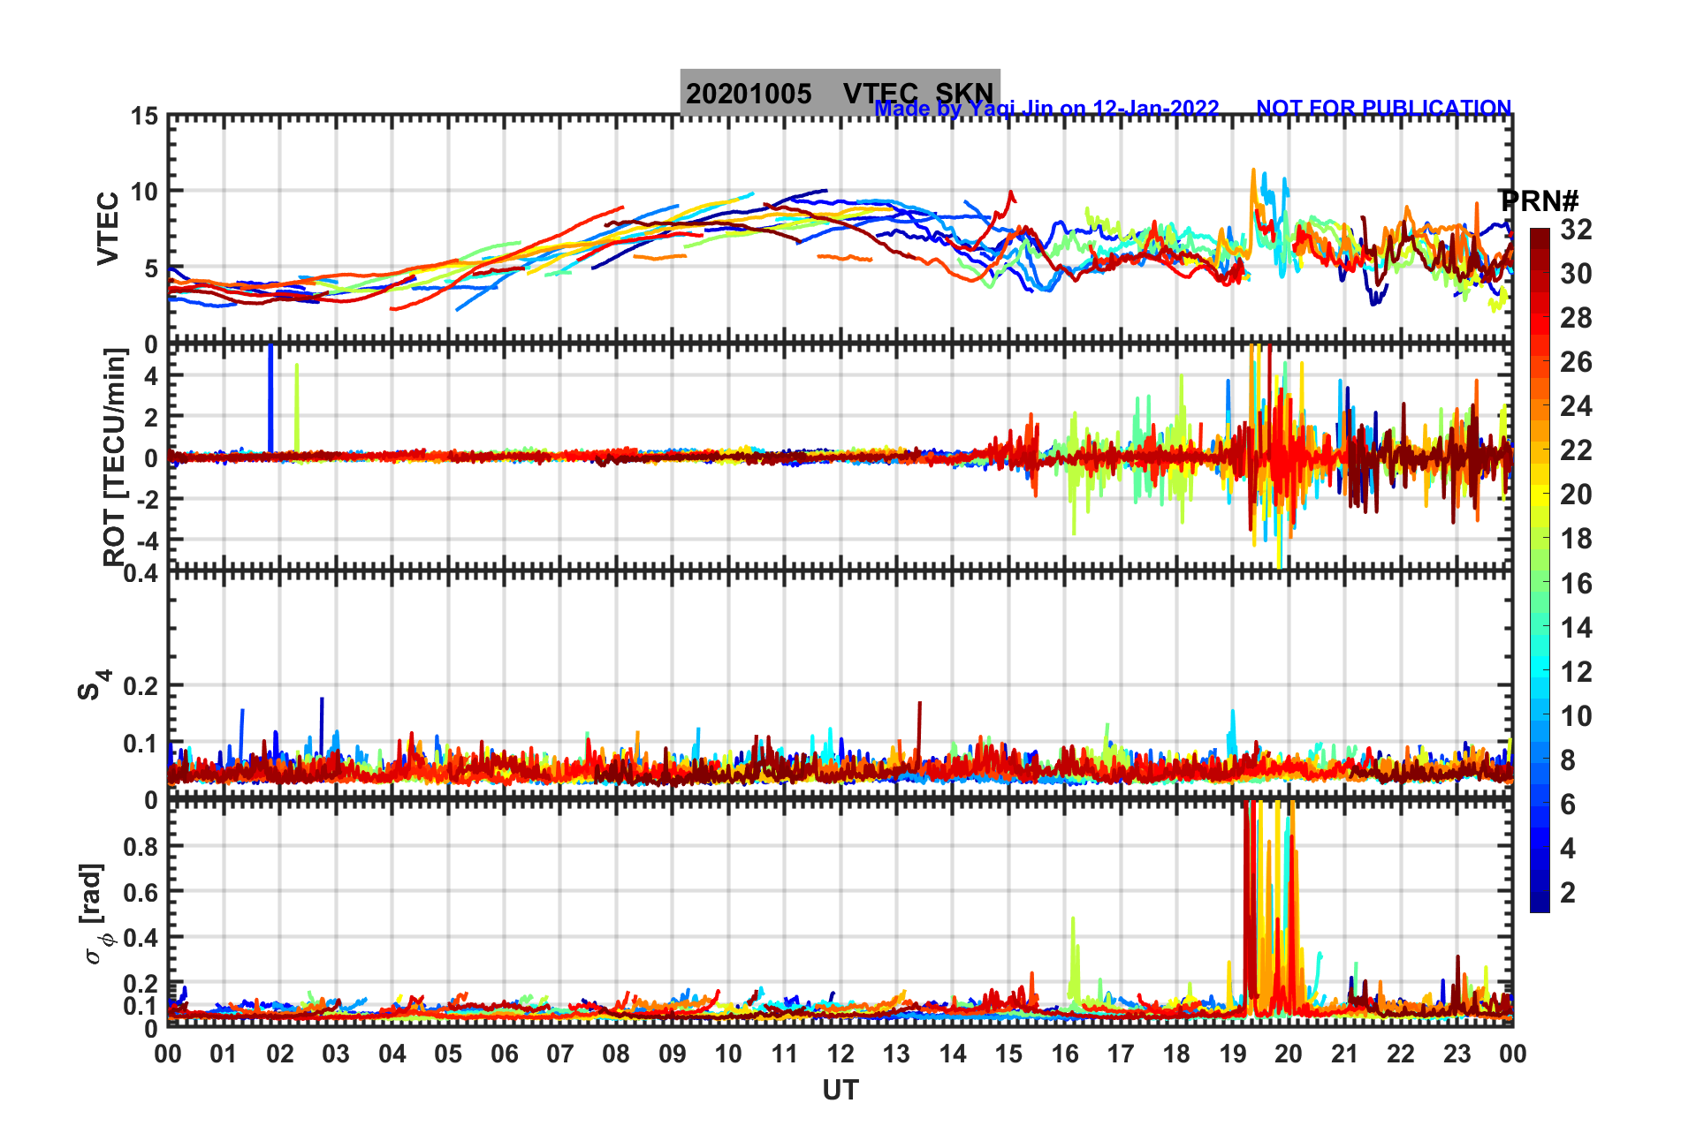Click the "13" hour tick label
The height and width of the screenshot is (1141, 1681).
tap(896, 1054)
